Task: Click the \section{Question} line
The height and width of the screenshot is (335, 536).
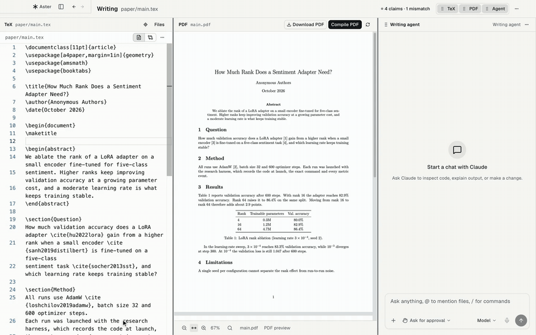Action: tap(54, 219)
